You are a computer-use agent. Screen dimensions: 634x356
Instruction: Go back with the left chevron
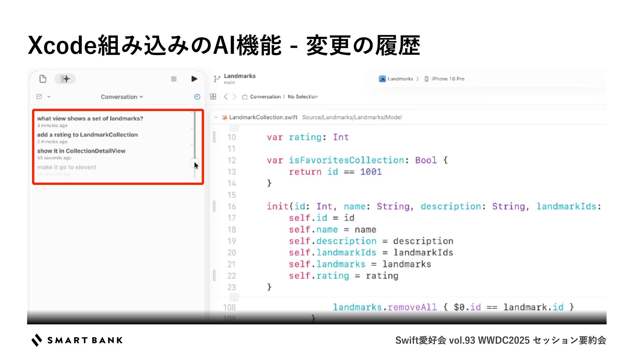click(226, 97)
